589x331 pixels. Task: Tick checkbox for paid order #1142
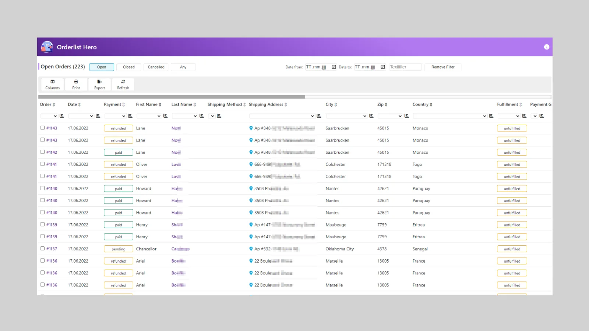[42, 152]
